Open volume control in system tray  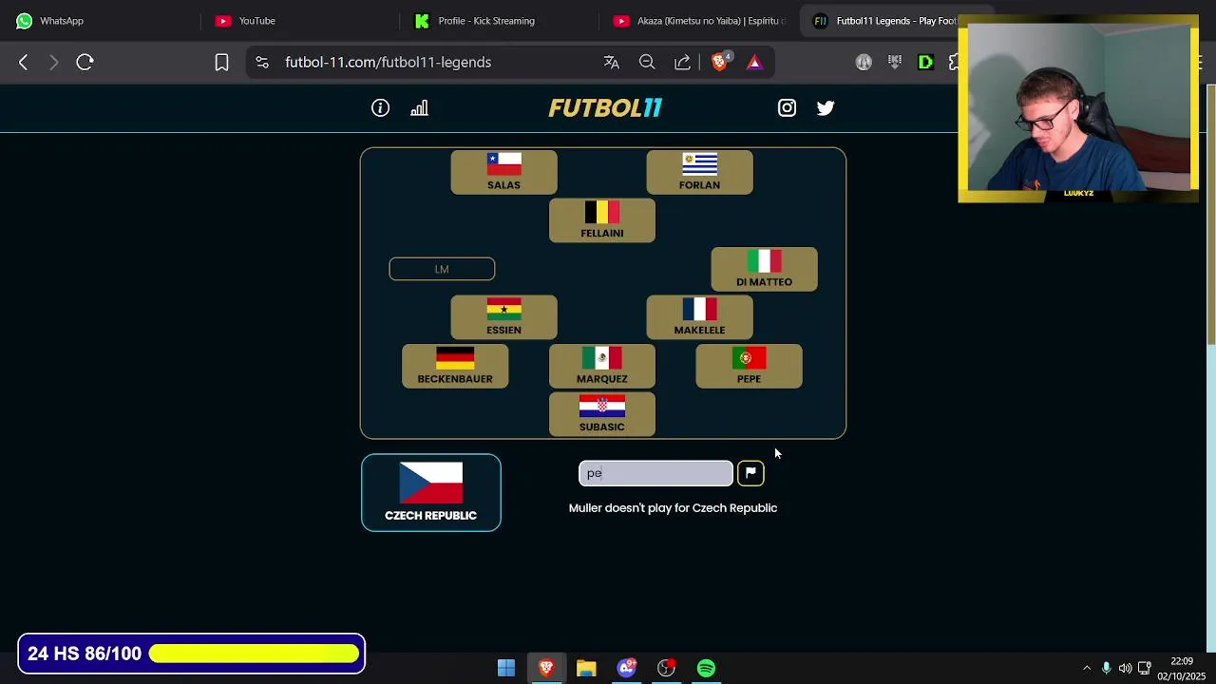1125,668
